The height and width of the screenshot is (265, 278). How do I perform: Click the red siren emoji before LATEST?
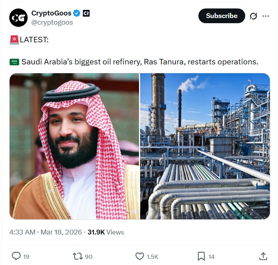(14, 40)
